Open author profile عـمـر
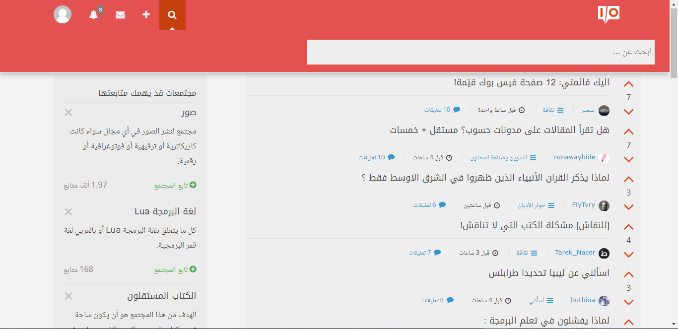The image size is (678, 329). pyautogui.click(x=588, y=110)
